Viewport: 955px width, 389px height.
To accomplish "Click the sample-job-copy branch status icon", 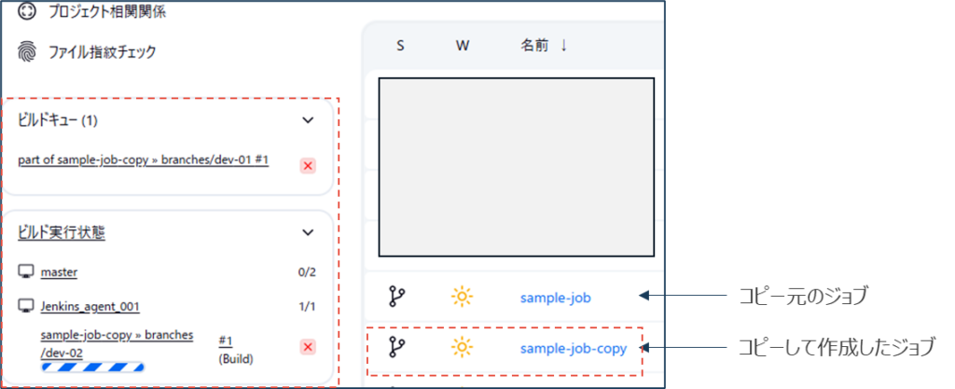I will 397,348.
